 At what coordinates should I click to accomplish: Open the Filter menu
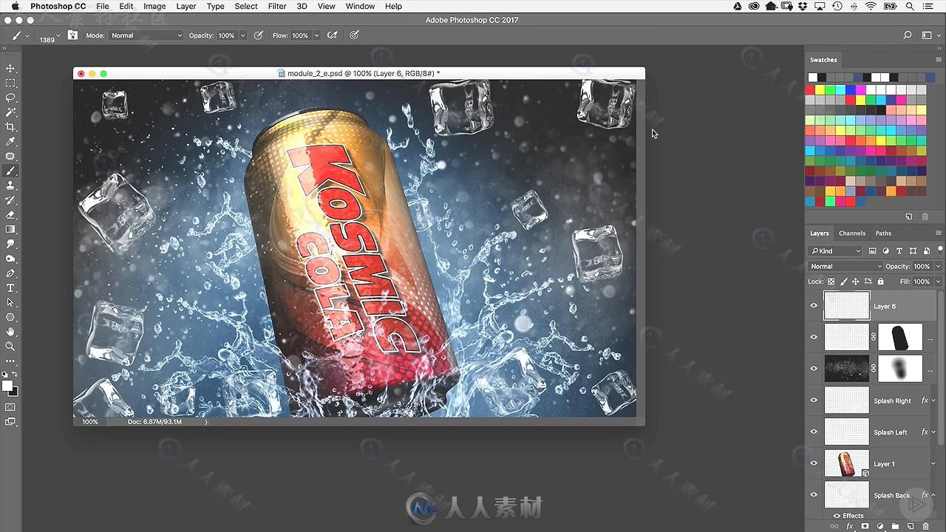[x=277, y=6]
